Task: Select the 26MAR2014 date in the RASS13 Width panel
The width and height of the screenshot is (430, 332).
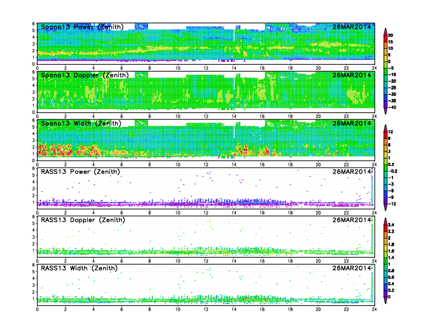Action: (352, 268)
